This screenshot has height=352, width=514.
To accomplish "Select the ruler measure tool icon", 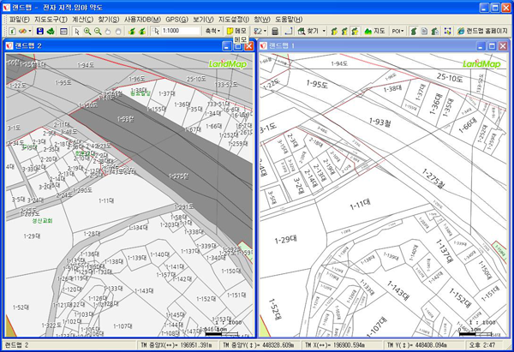I will [x=289, y=31].
